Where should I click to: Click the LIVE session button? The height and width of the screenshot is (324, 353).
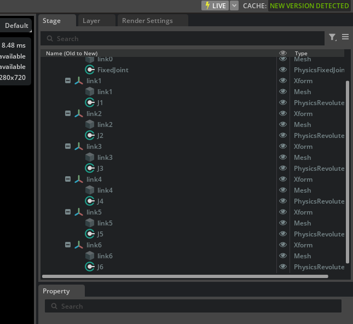click(x=215, y=5)
